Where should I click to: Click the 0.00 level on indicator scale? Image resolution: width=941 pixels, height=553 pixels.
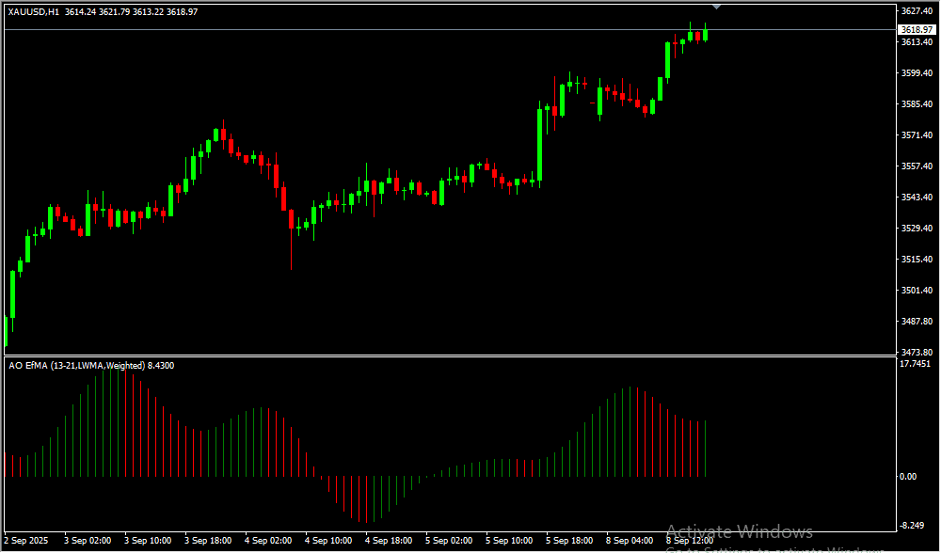pyautogui.click(x=908, y=477)
